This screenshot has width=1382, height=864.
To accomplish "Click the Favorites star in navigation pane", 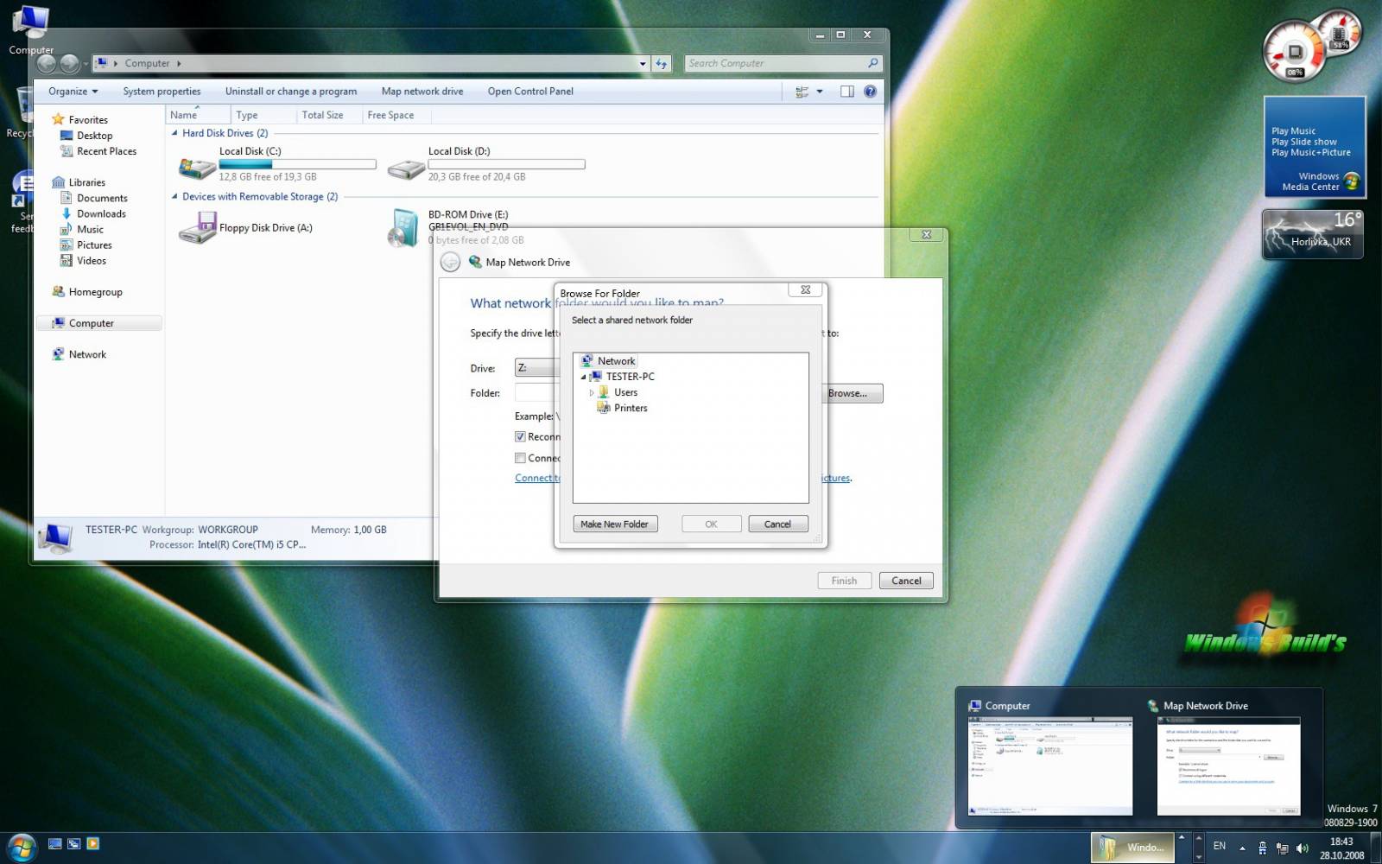I will (x=58, y=119).
